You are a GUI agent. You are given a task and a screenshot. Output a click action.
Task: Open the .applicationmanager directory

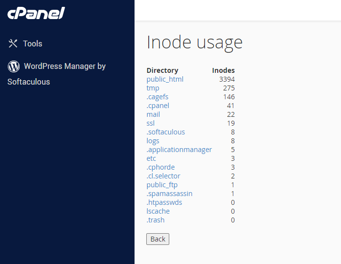coord(179,150)
